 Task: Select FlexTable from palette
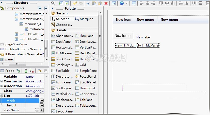coord(60,71)
